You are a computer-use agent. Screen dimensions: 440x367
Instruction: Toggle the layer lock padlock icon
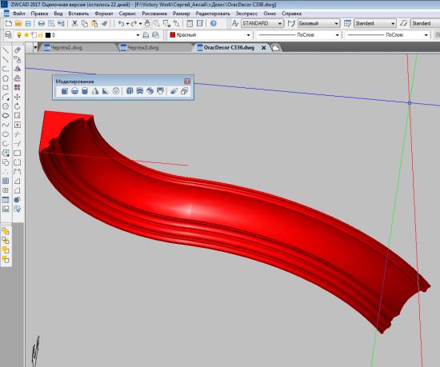41,35
